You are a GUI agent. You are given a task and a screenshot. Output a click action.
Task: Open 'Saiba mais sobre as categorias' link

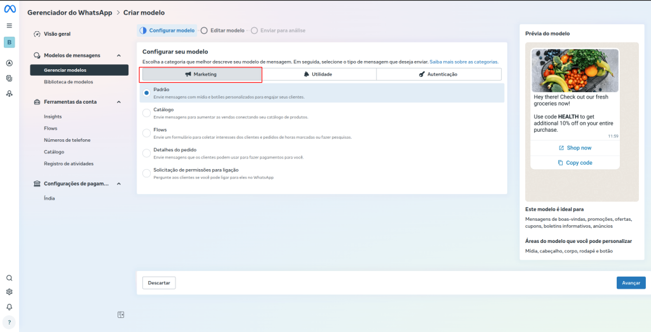pos(464,62)
